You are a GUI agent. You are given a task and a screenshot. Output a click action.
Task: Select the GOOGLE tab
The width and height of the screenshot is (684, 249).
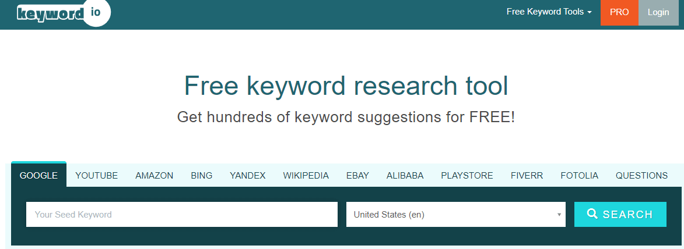pos(38,176)
